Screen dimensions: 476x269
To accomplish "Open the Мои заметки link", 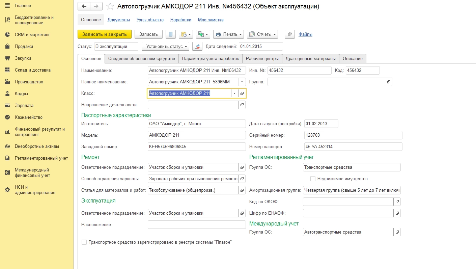I will tap(211, 20).
